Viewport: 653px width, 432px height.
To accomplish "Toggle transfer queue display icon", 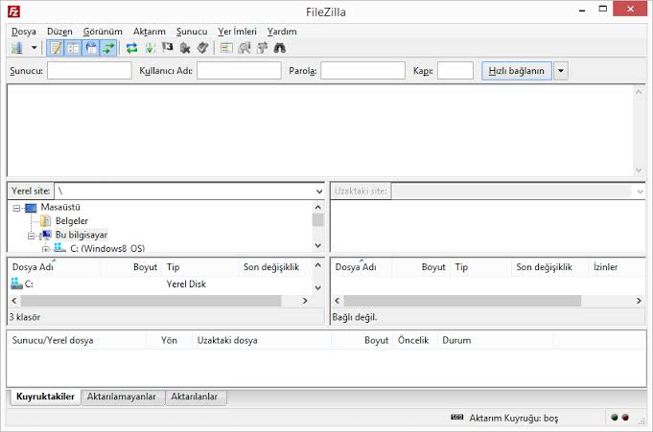I will coord(108,48).
